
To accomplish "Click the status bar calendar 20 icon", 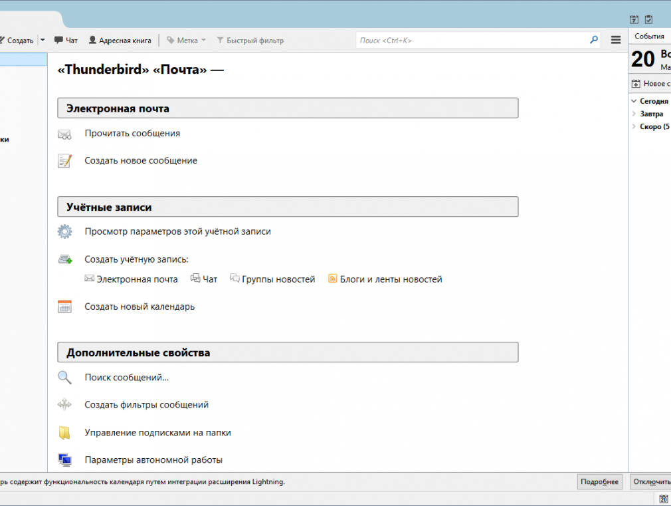I will pyautogui.click(x=664, y=499).
